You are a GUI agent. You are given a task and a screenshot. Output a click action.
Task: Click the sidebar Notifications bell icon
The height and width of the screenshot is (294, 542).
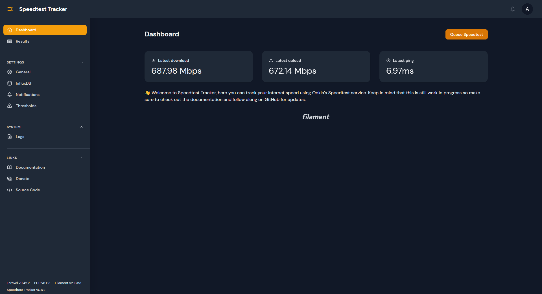[x=10, y=95]
